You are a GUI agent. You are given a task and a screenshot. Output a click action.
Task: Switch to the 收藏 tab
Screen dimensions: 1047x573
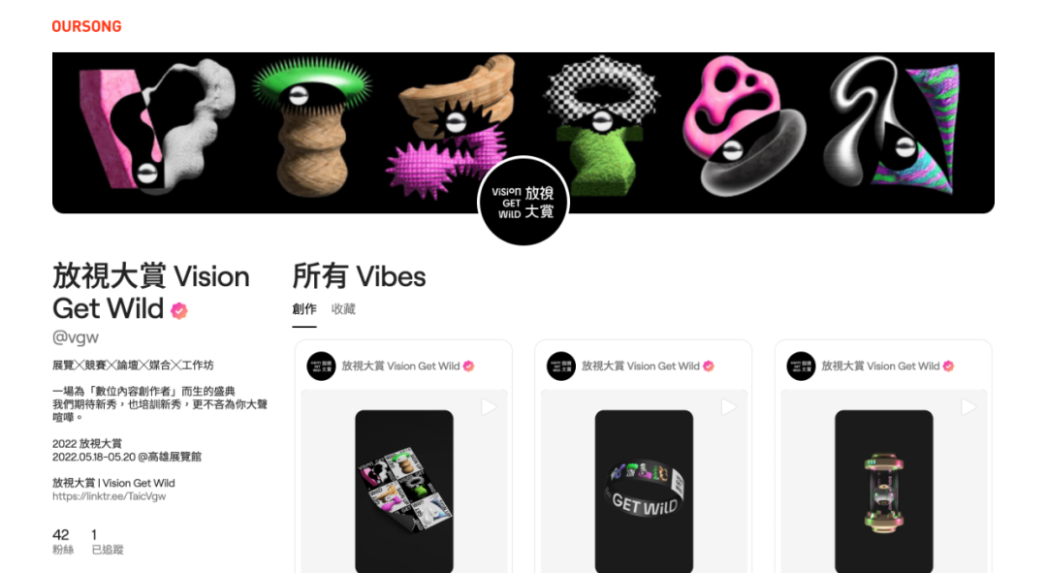pos(343,309)
